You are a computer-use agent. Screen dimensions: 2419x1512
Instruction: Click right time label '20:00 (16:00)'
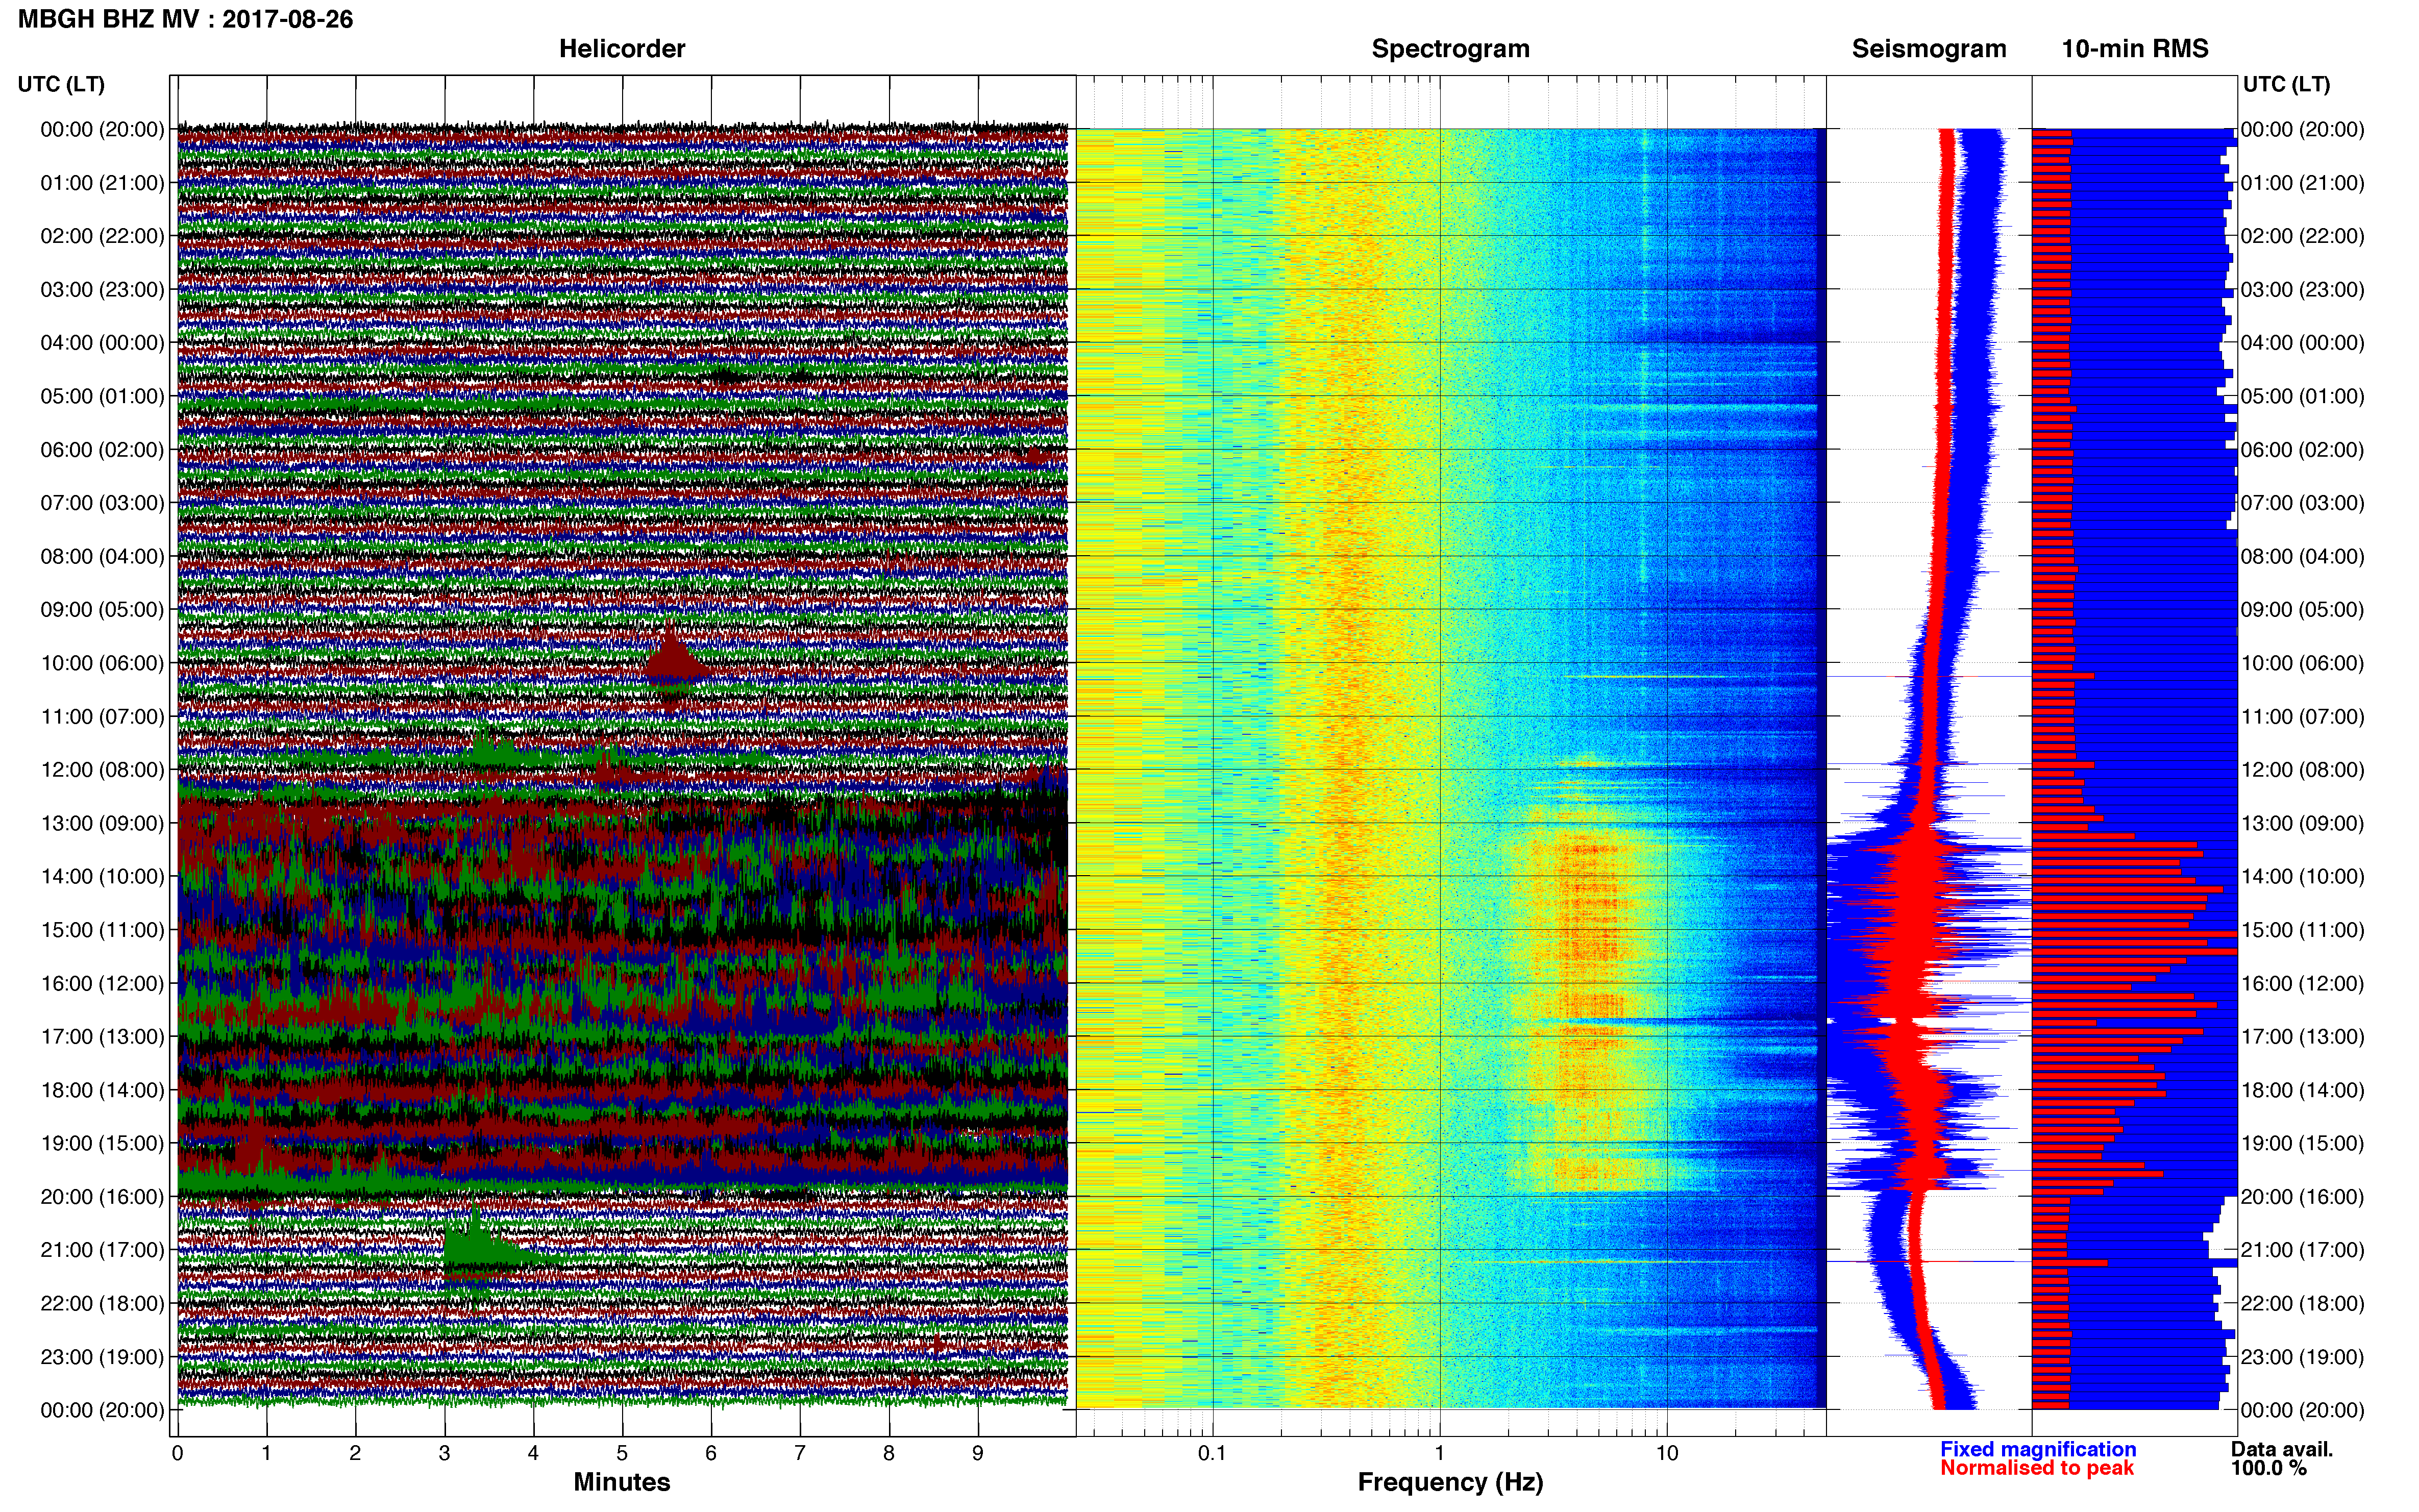[x=2302, y=1196]
